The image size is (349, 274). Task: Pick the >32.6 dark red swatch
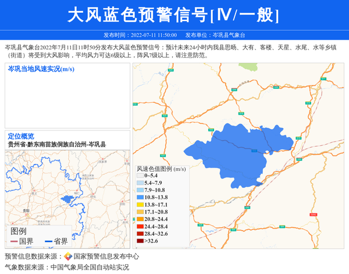click(x=140, y=241)
